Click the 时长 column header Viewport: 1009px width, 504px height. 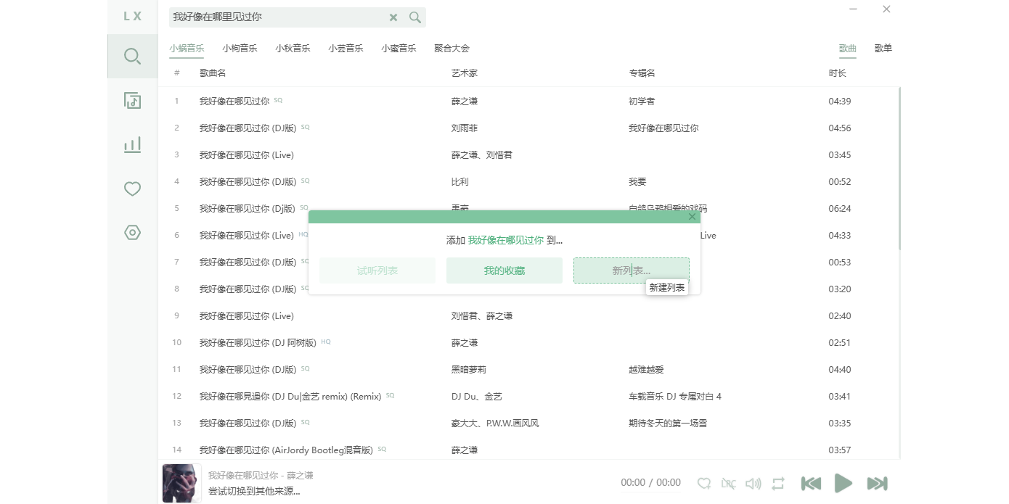(838, 73)
